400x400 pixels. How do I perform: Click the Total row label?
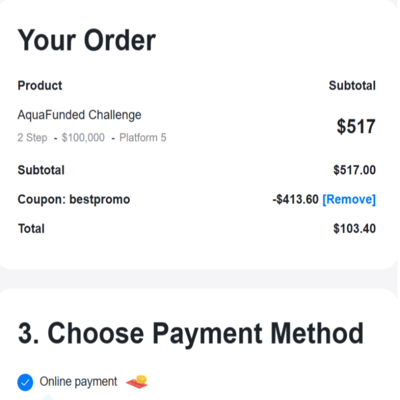click(31, 228)
